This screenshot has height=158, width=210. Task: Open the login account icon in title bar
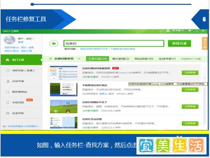pos(168,31)
